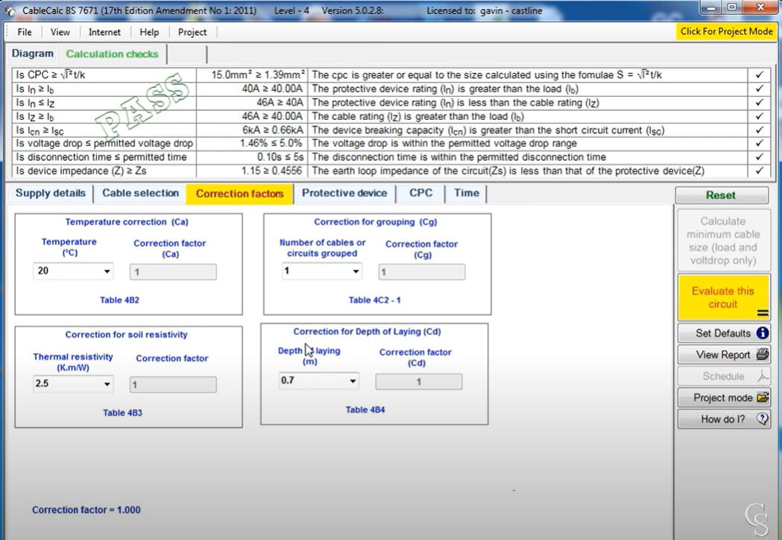
Task: Click the yellow Click For Project Mode button
Action: (x=726, y=31)
